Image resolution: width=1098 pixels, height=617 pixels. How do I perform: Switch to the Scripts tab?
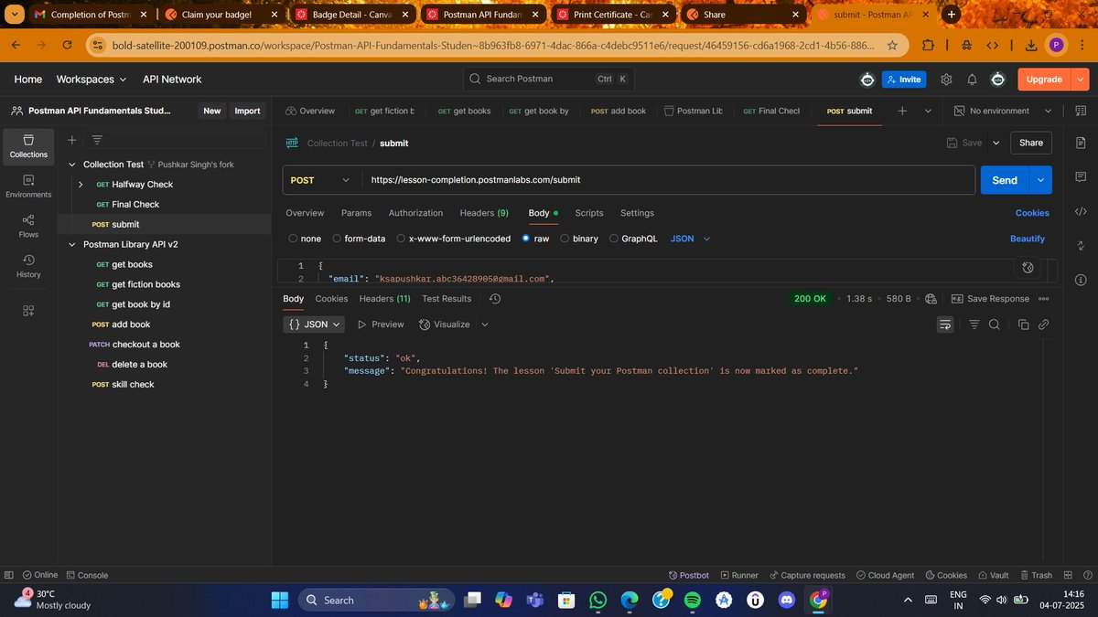(589, 213)
